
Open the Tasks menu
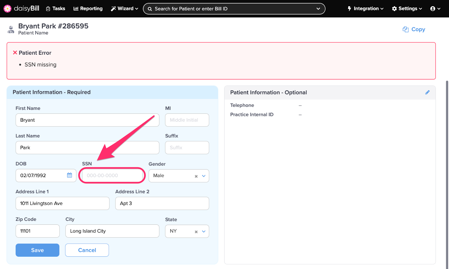coord(55,8)
